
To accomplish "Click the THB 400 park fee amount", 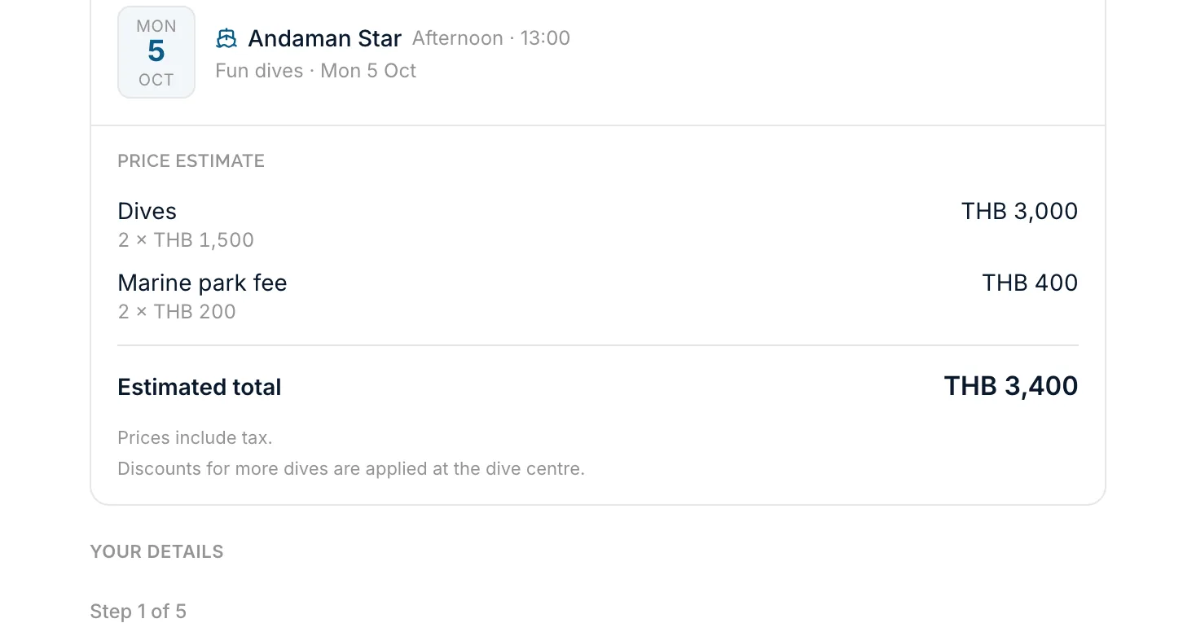I will [x=1030, y=283].
